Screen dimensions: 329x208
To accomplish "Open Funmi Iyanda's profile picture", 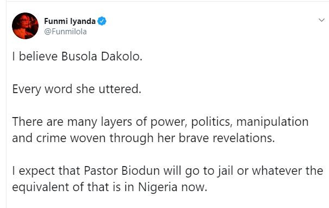I will (25, 26).
